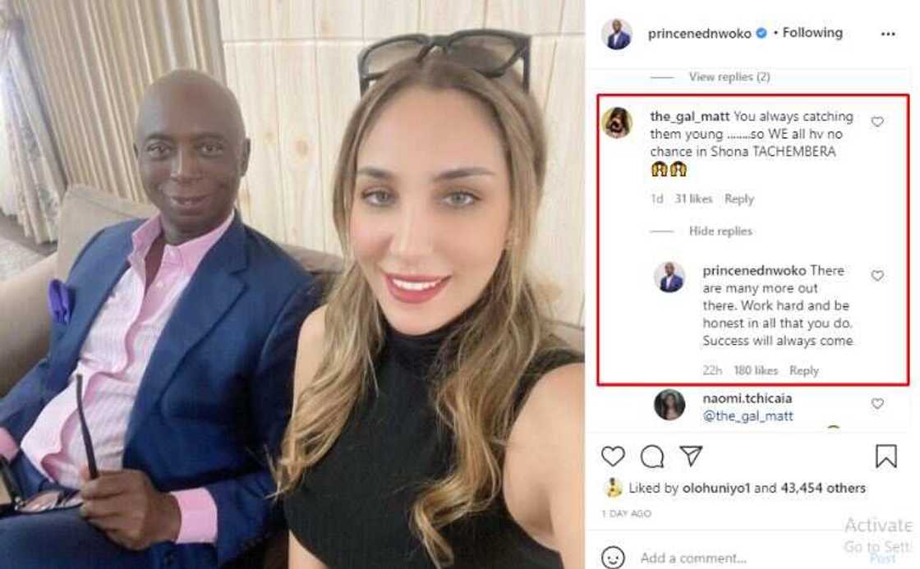Like naomi.tchicaia's comment heart
This screenshot has height=569, width=920.
click(877, 404)
